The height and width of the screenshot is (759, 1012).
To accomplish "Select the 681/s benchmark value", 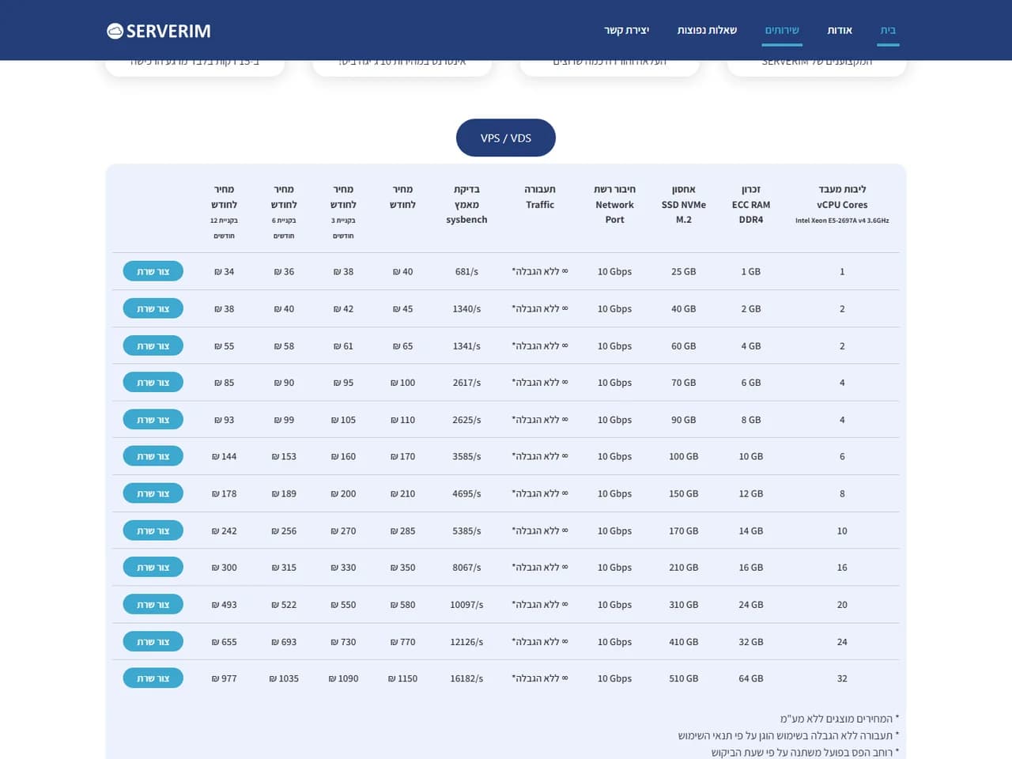I will point(466,271).
